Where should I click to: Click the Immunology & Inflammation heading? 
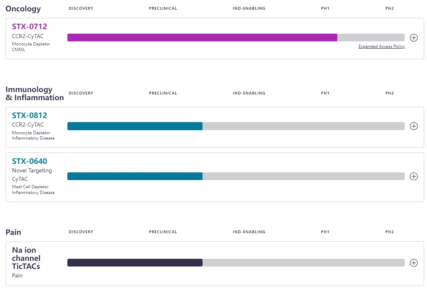click(35, 94)
